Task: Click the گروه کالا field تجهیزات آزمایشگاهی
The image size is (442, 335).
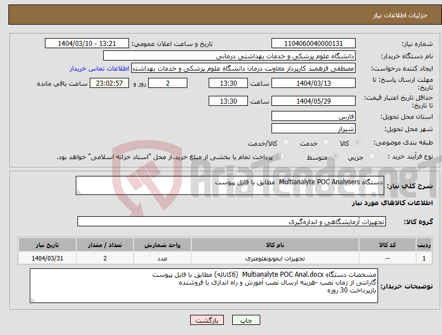Action: 232,221
